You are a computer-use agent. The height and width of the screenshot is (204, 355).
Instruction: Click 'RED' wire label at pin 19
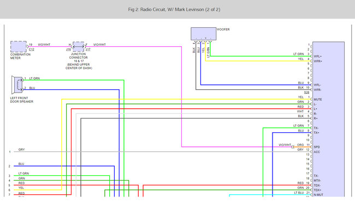[x=300, y=183]
